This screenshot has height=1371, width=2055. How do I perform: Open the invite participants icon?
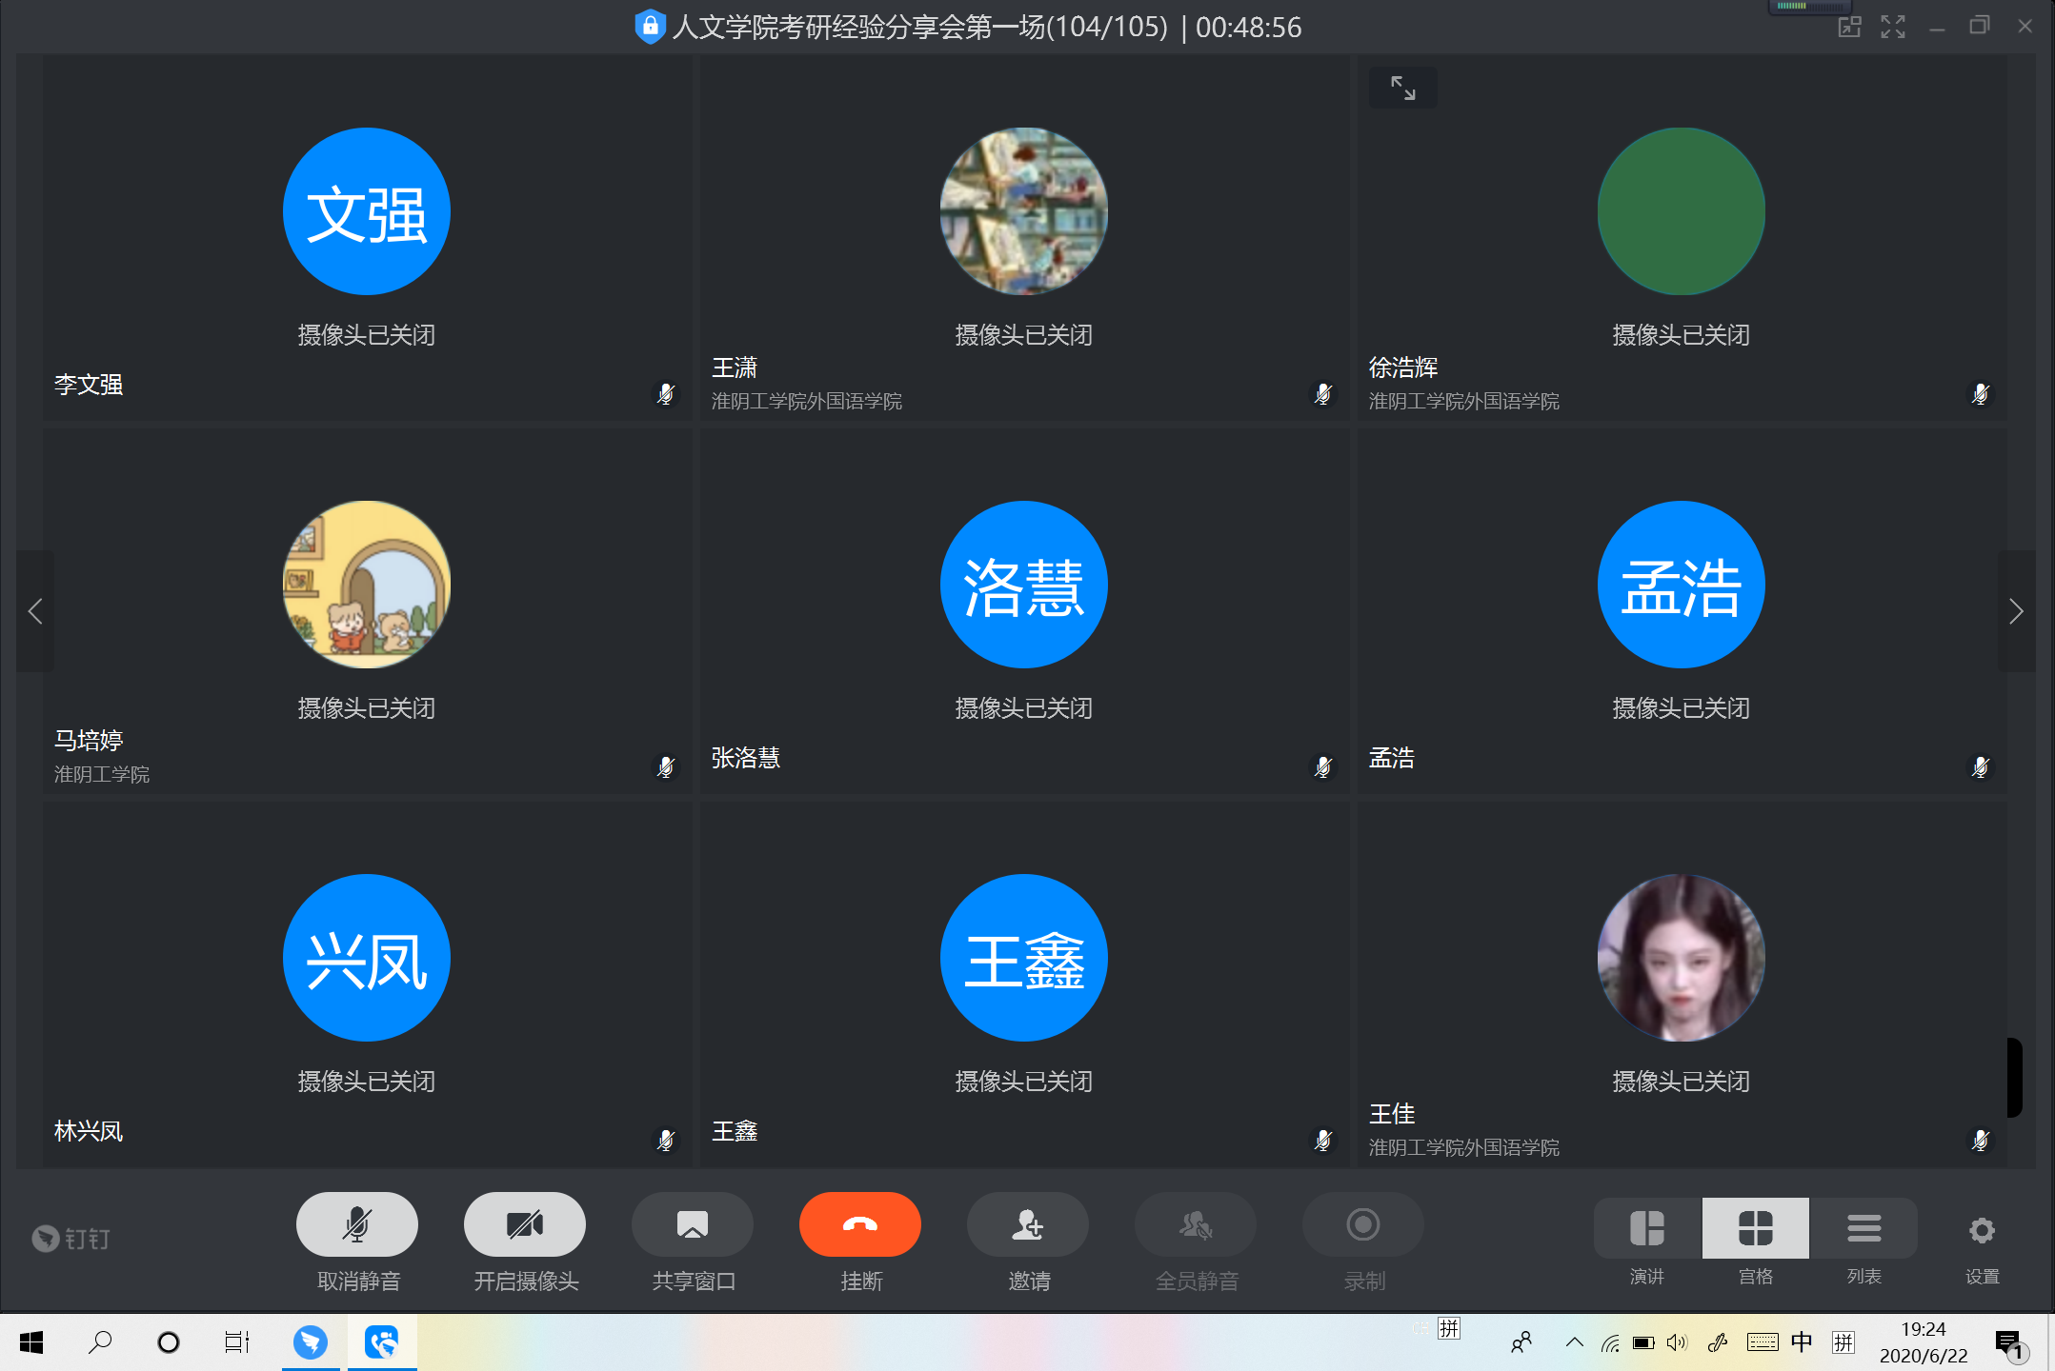[1027, 1224]
